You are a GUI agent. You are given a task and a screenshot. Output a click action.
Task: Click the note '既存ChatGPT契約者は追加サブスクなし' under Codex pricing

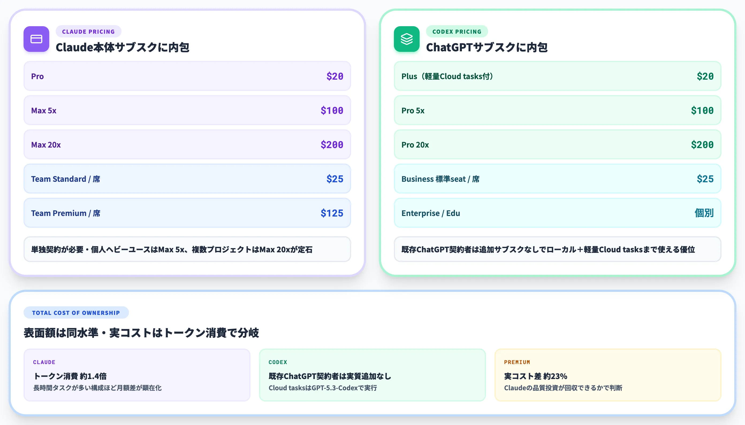click(557, 249)
